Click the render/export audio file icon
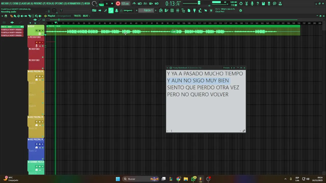The image size is (326, 183). pyautogui.click(x=269, y=4)
